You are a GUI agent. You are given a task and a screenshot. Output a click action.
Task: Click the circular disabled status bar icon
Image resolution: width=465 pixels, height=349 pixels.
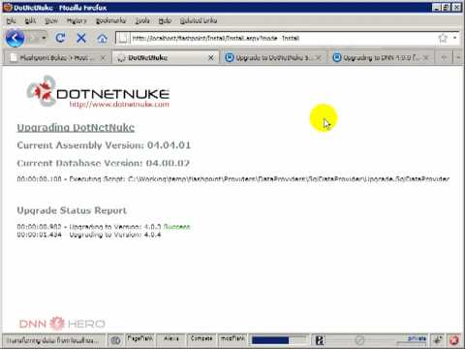pos(359,340)
